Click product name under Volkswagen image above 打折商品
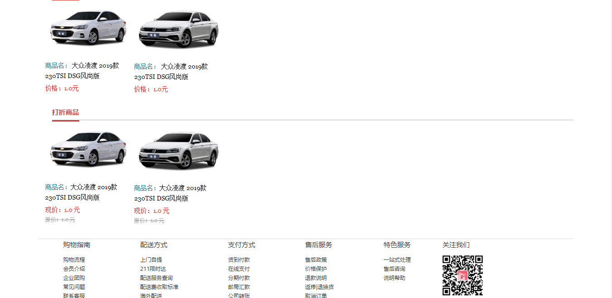This screenshot has height=298, width=612. (x=171, y=72)
